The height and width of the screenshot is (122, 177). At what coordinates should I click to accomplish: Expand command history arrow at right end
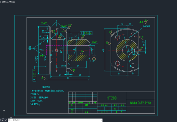101,120
